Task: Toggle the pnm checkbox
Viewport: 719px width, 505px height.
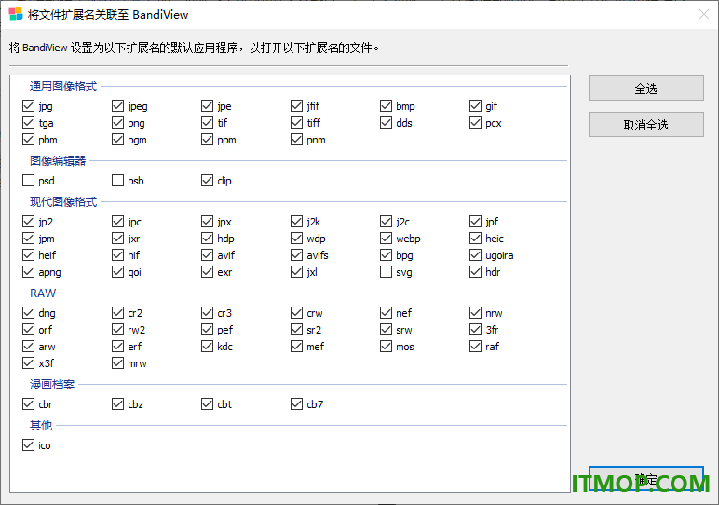Action: (x=297, y=140)
